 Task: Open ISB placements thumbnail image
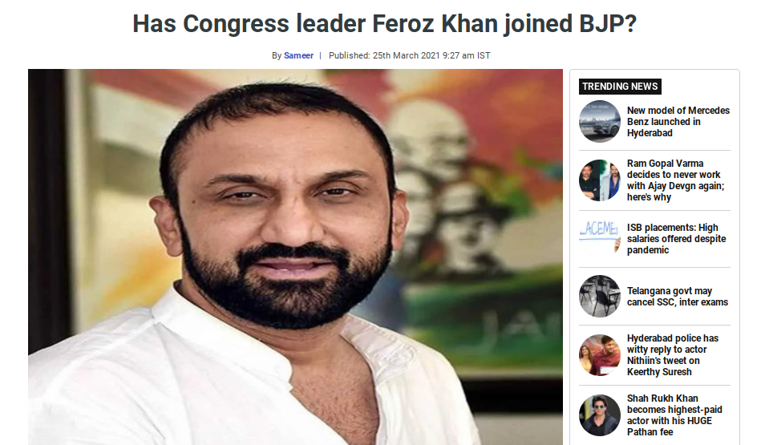599,238
